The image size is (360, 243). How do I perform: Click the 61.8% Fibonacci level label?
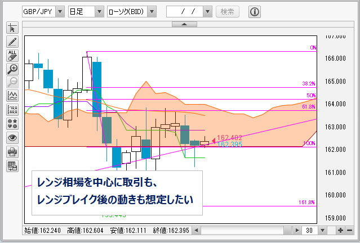[309, 107]
